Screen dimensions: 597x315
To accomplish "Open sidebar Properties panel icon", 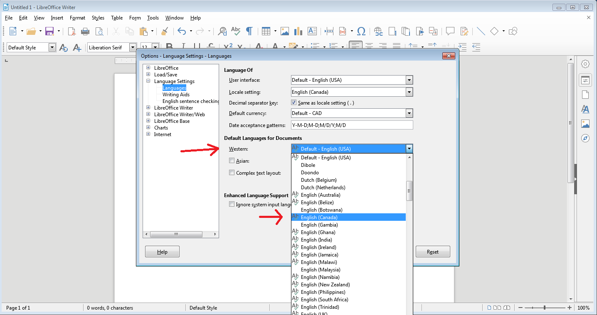I will pos(585,80).
